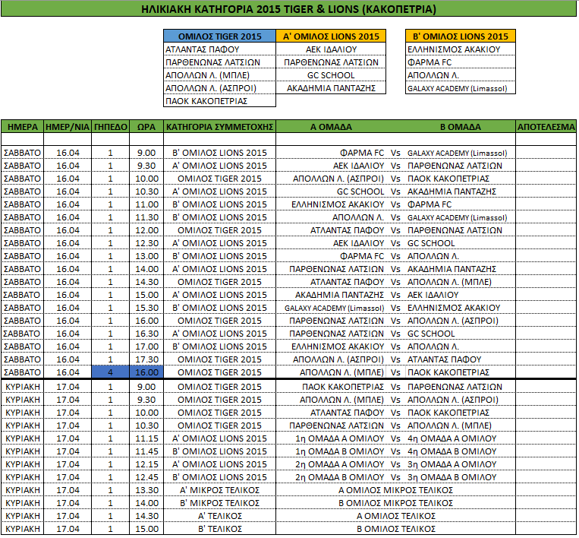Select the blue 'ΟΜΙΛΟΣ TIGER 2015' group header

(x=220, y=36)
